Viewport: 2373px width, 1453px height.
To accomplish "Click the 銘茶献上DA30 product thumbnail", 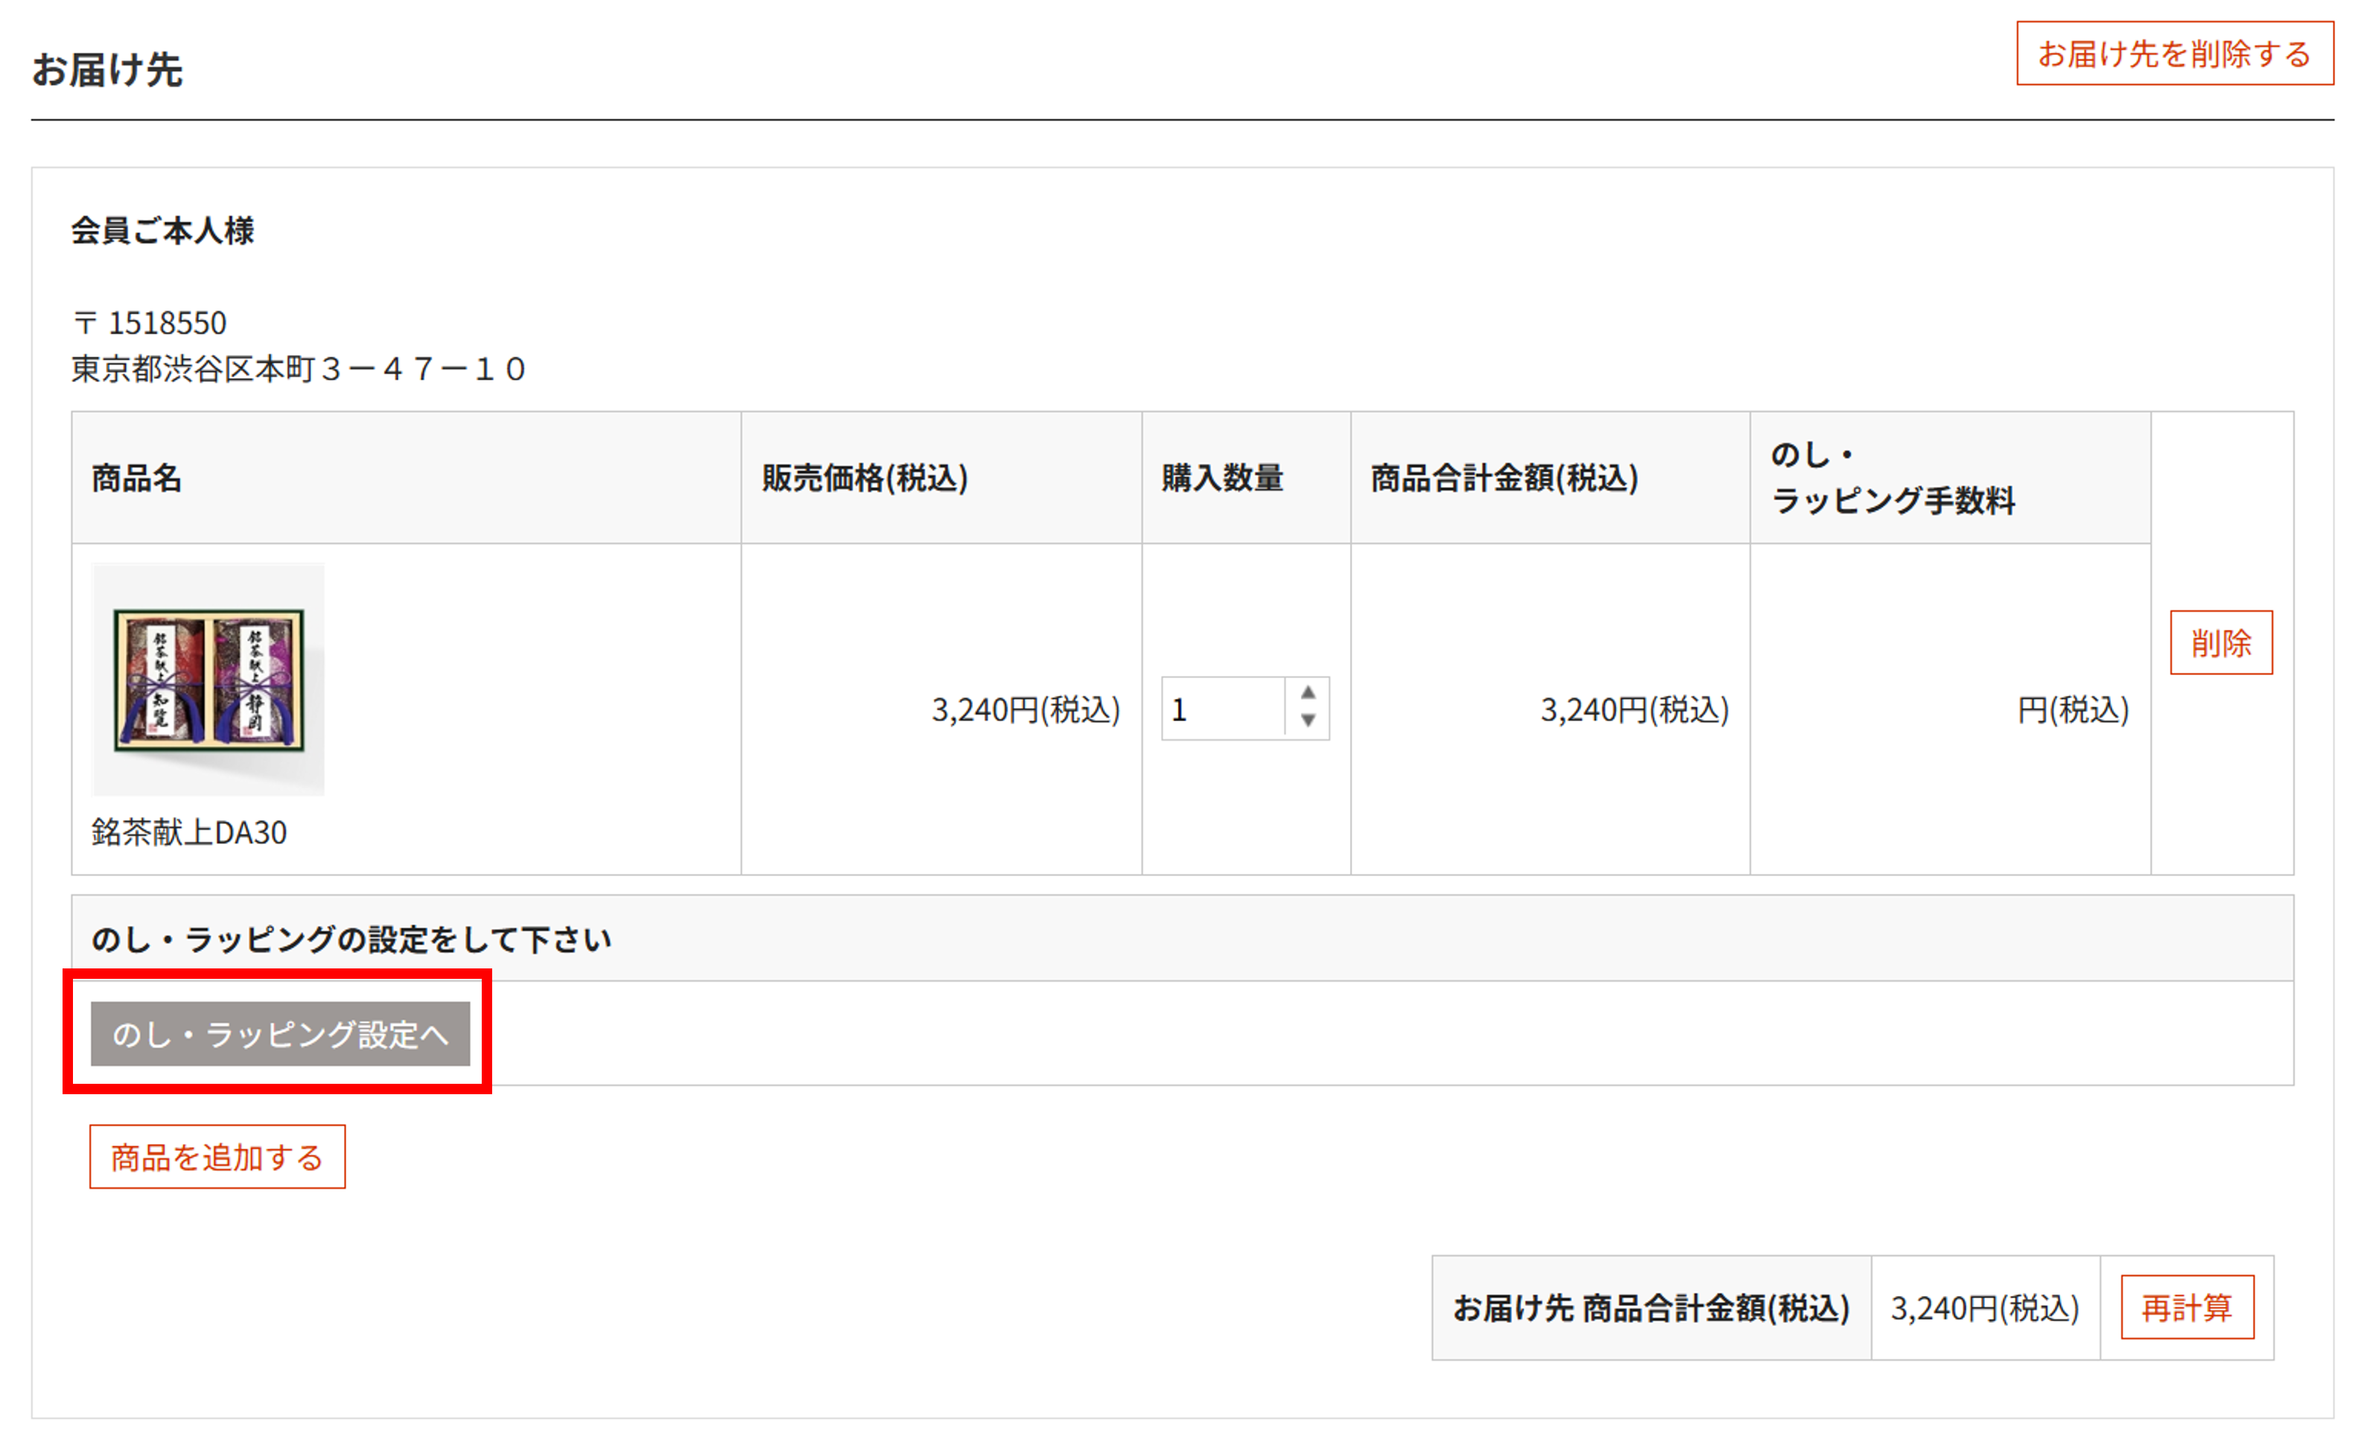I will 208,679.
